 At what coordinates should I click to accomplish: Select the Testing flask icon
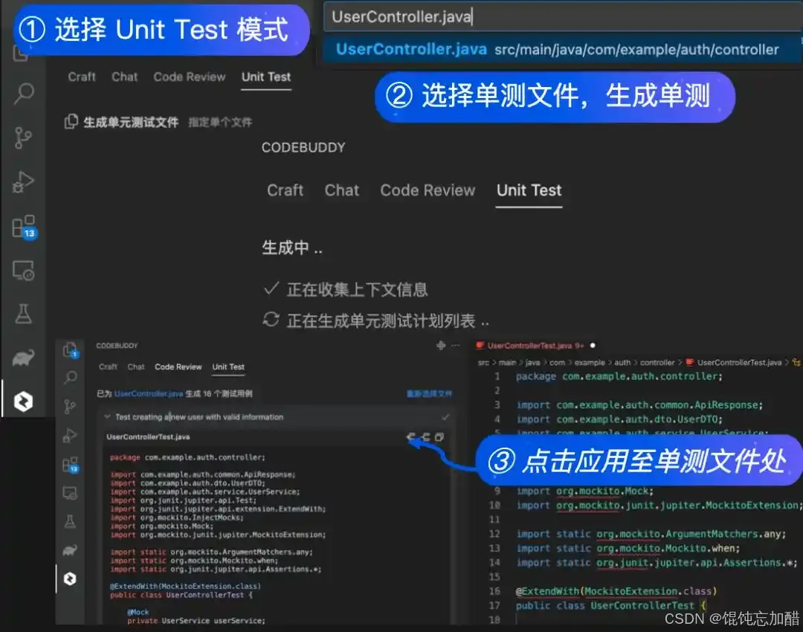tap(24, 314)
